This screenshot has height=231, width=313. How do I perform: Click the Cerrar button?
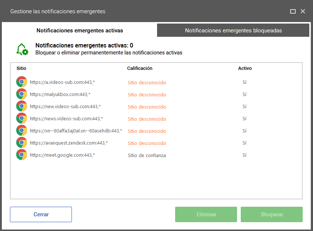(41, 214)
